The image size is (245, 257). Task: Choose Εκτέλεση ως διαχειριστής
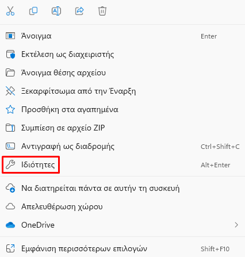coord(122,55)
